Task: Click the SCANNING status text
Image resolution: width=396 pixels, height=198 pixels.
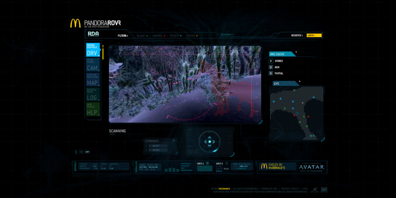Action: point(117,131)
